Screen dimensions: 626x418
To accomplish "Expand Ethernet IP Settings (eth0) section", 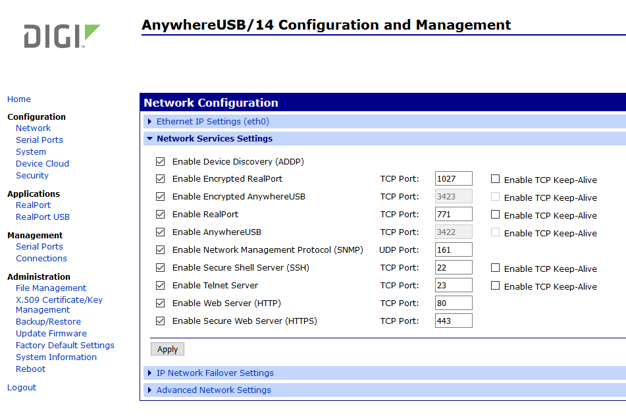I will click(213, 121).
